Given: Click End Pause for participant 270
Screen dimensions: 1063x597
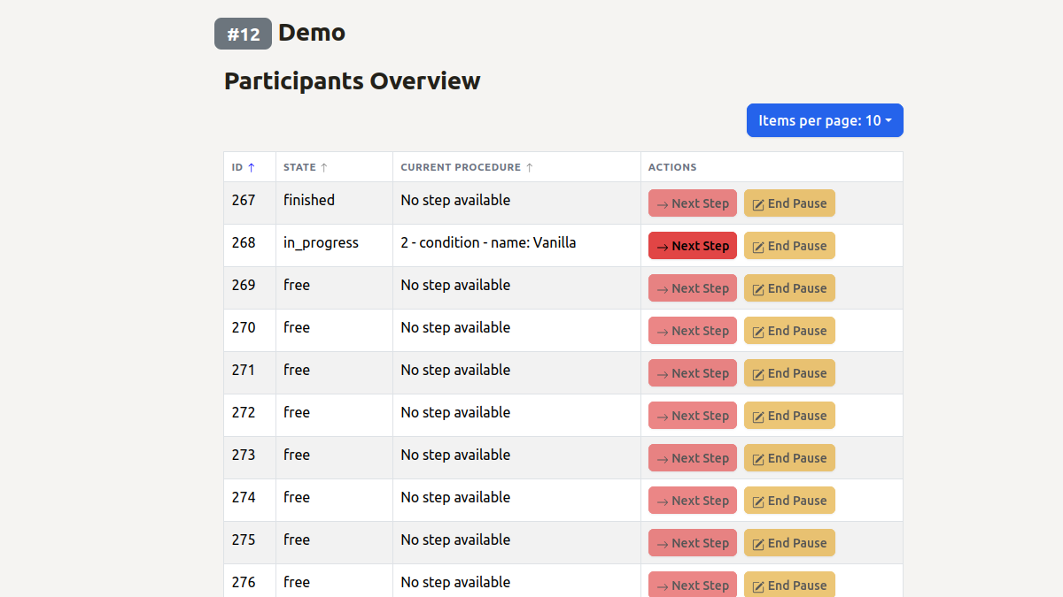Looking at the screenshot, I should coord(789,331).
